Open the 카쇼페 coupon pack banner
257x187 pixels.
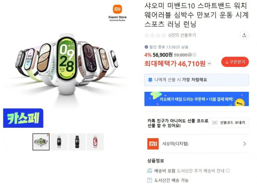[196, 99]
